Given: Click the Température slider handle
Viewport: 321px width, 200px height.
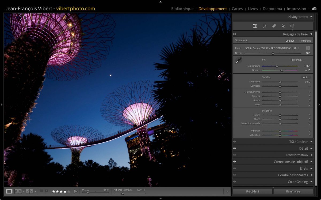Looking at the screenshot, I should [x=277, y=66].
